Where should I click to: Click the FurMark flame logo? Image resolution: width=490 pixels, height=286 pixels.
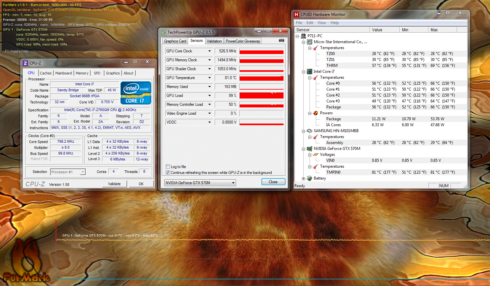(26, 261)
